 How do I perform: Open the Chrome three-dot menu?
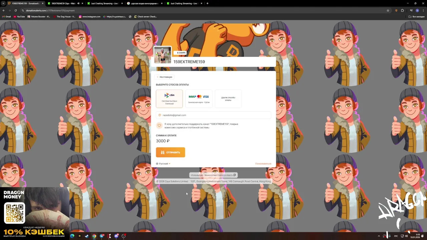pyautogui.click(x=423, y=10)
